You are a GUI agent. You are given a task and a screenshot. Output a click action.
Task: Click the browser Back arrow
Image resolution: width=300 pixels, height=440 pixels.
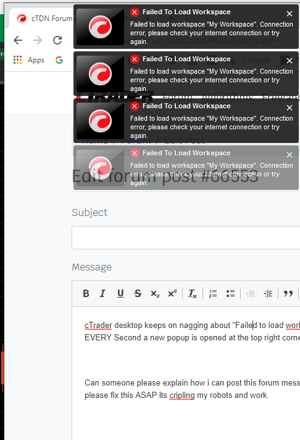[x=18, y=40]
